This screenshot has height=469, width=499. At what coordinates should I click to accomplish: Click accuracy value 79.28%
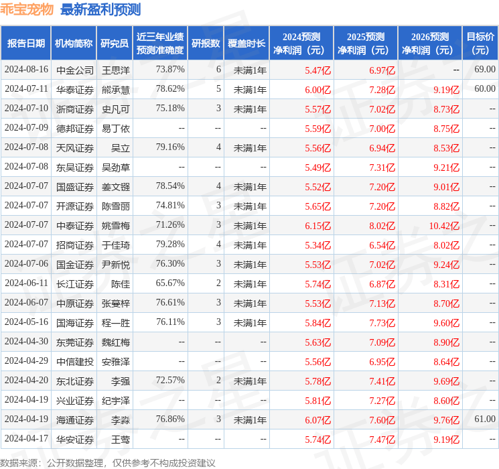coord(170,244)
